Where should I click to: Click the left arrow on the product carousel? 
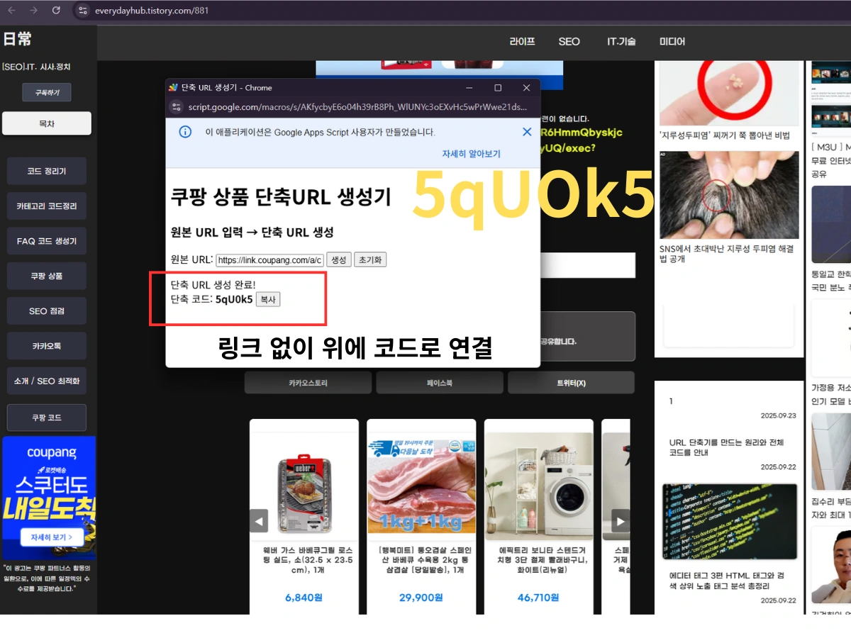[x=258, y=520]
